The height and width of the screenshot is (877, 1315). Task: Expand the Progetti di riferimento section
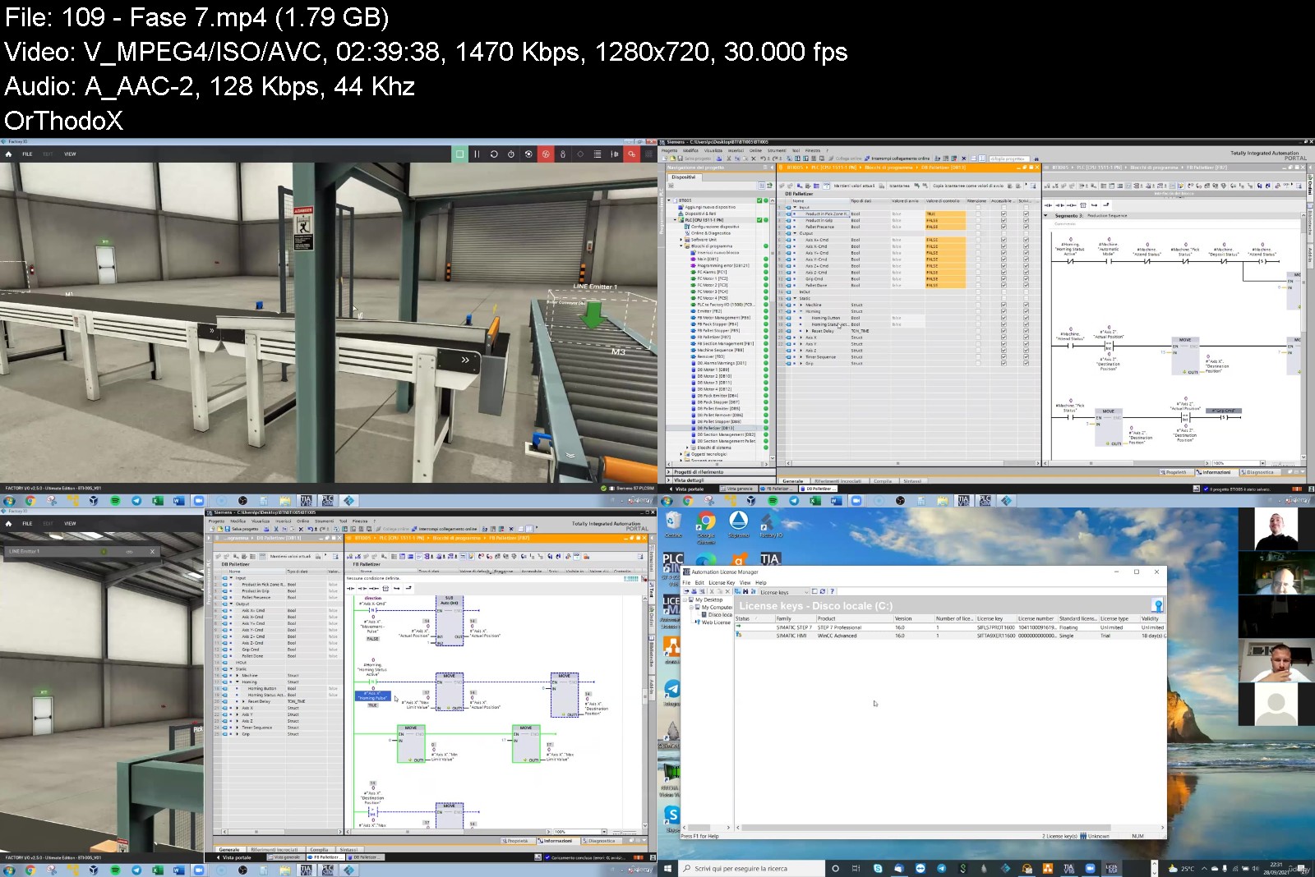tap(669, 472)
